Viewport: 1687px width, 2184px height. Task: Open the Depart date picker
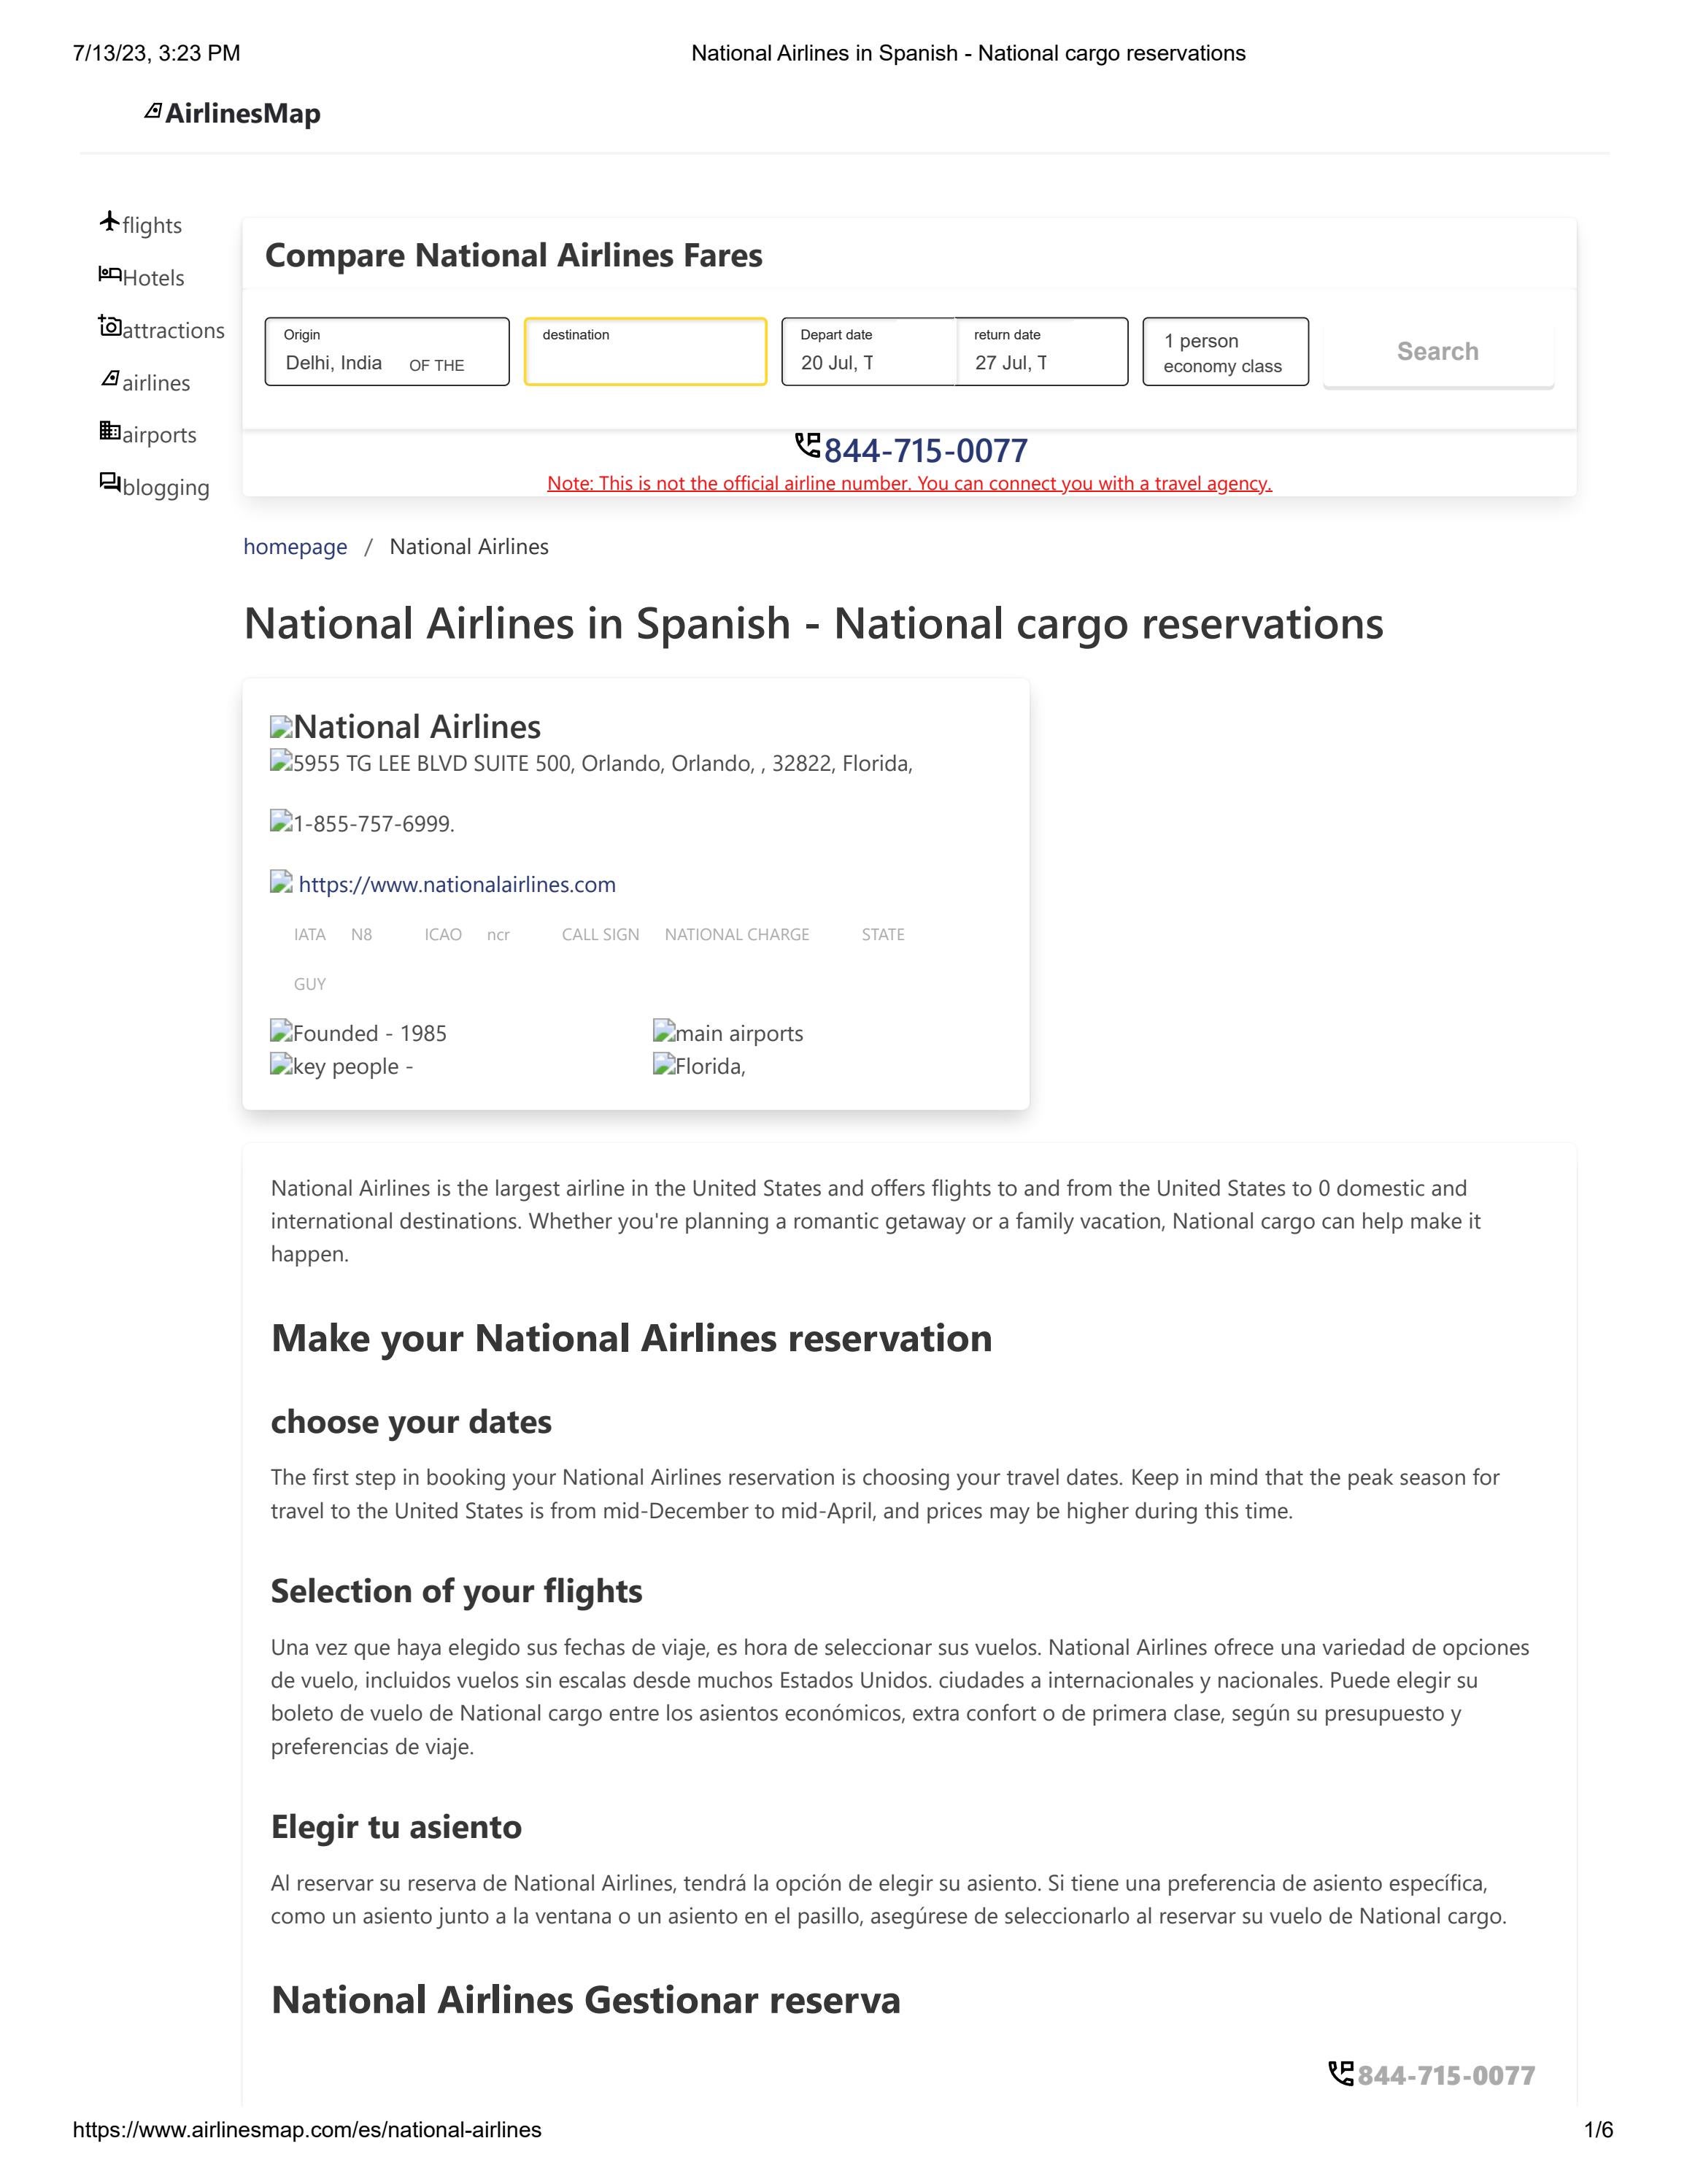pos(868,351)
